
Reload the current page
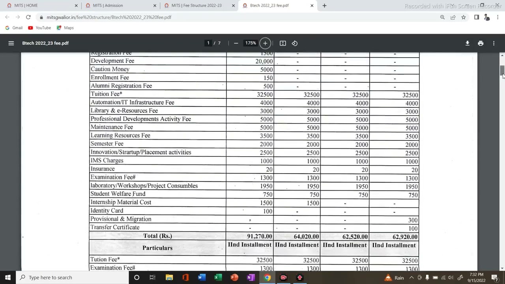(28, 17)
